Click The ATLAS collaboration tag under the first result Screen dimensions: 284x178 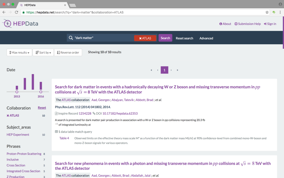(73, 100)
